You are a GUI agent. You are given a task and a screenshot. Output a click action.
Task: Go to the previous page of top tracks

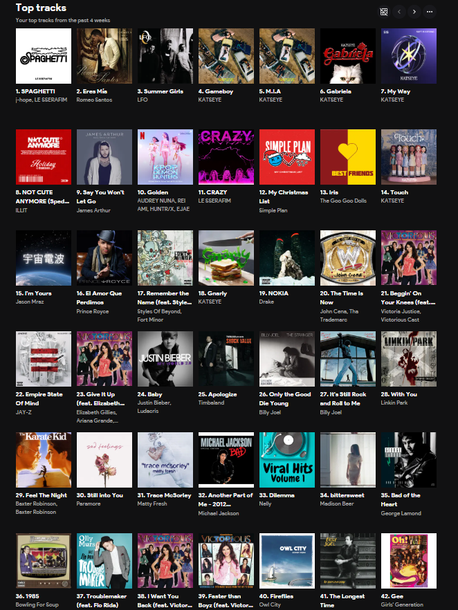(x=399, y=12)
